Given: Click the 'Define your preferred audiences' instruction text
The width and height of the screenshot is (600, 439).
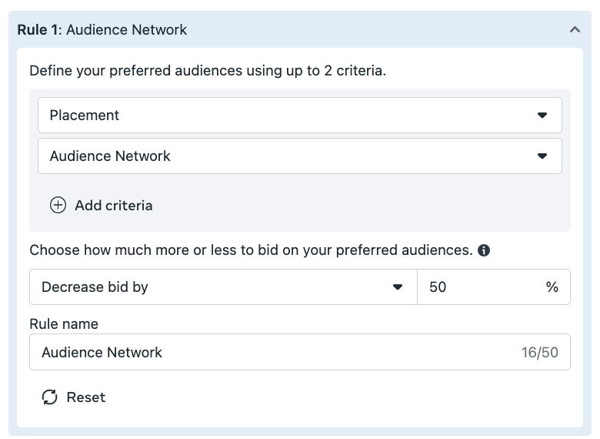Looking at the screenshot, I should [208, 71].
